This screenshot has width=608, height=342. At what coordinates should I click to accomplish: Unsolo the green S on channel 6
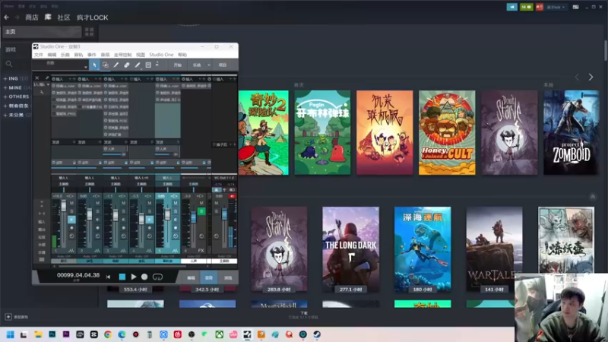click(x=201, y=211)
